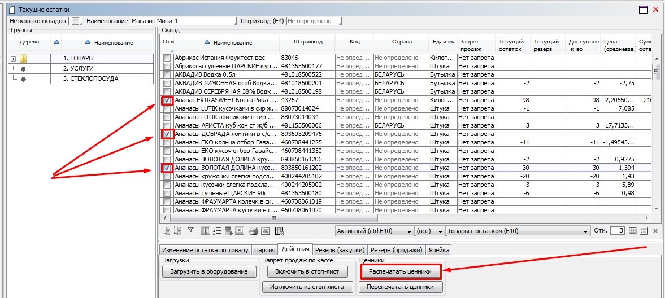Uncheck the Ананас EXTRASWEET Коста Рика row
The width and height of the screenshot is (665, 298).
pos(167,100)
